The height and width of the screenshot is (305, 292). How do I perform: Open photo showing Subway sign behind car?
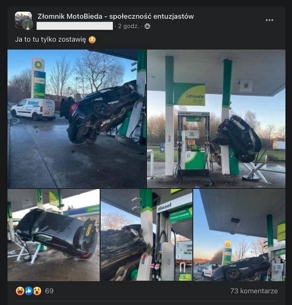click(x=53, y=235)
